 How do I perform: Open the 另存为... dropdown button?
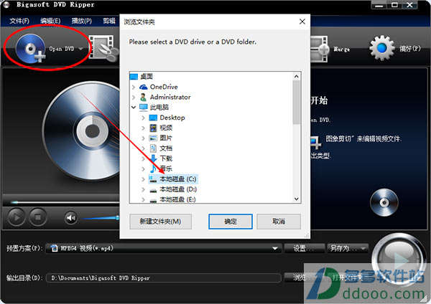(348, 248)
